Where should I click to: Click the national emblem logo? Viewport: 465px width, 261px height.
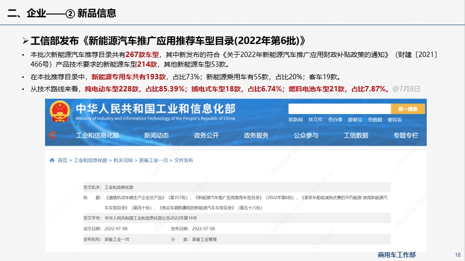tap(60, 112)
